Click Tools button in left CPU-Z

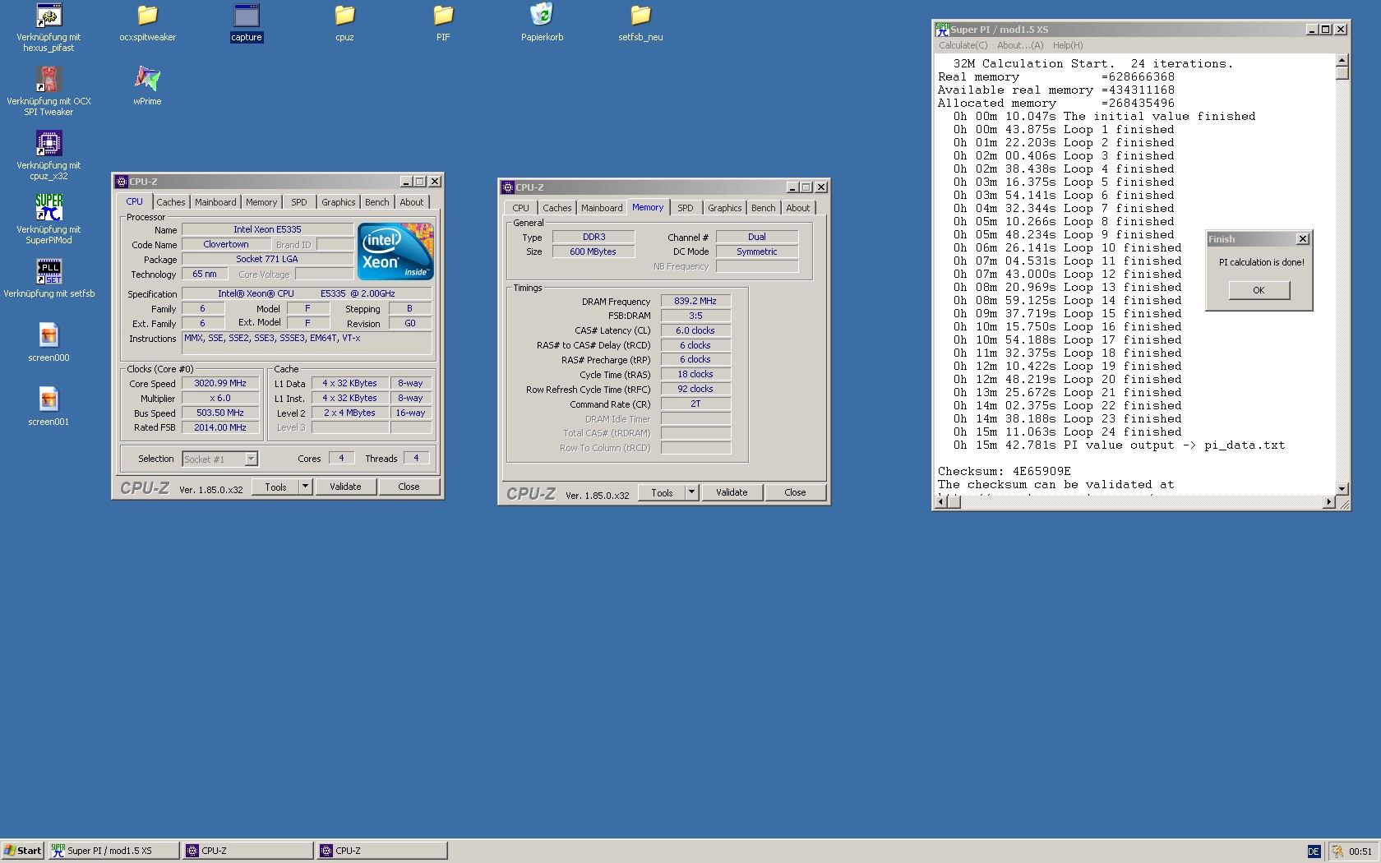click(x=275, y=487)
